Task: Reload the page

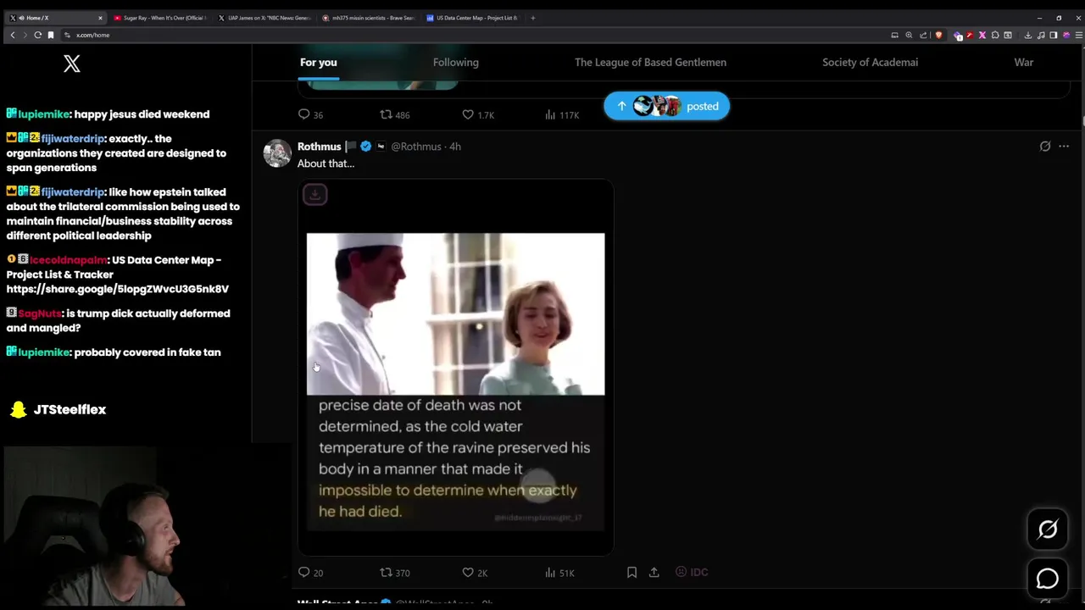Action: [x=37, y=35]
